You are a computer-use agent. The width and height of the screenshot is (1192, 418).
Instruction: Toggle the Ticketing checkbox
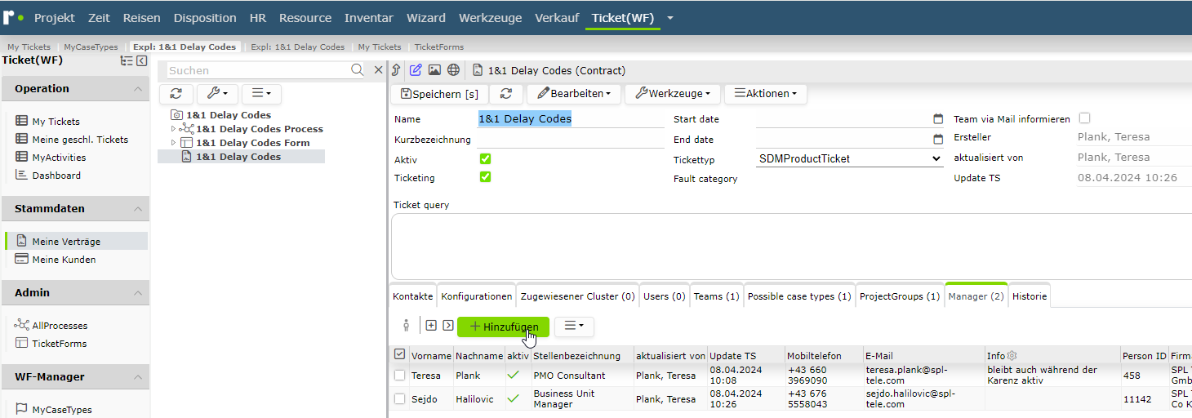485,177
